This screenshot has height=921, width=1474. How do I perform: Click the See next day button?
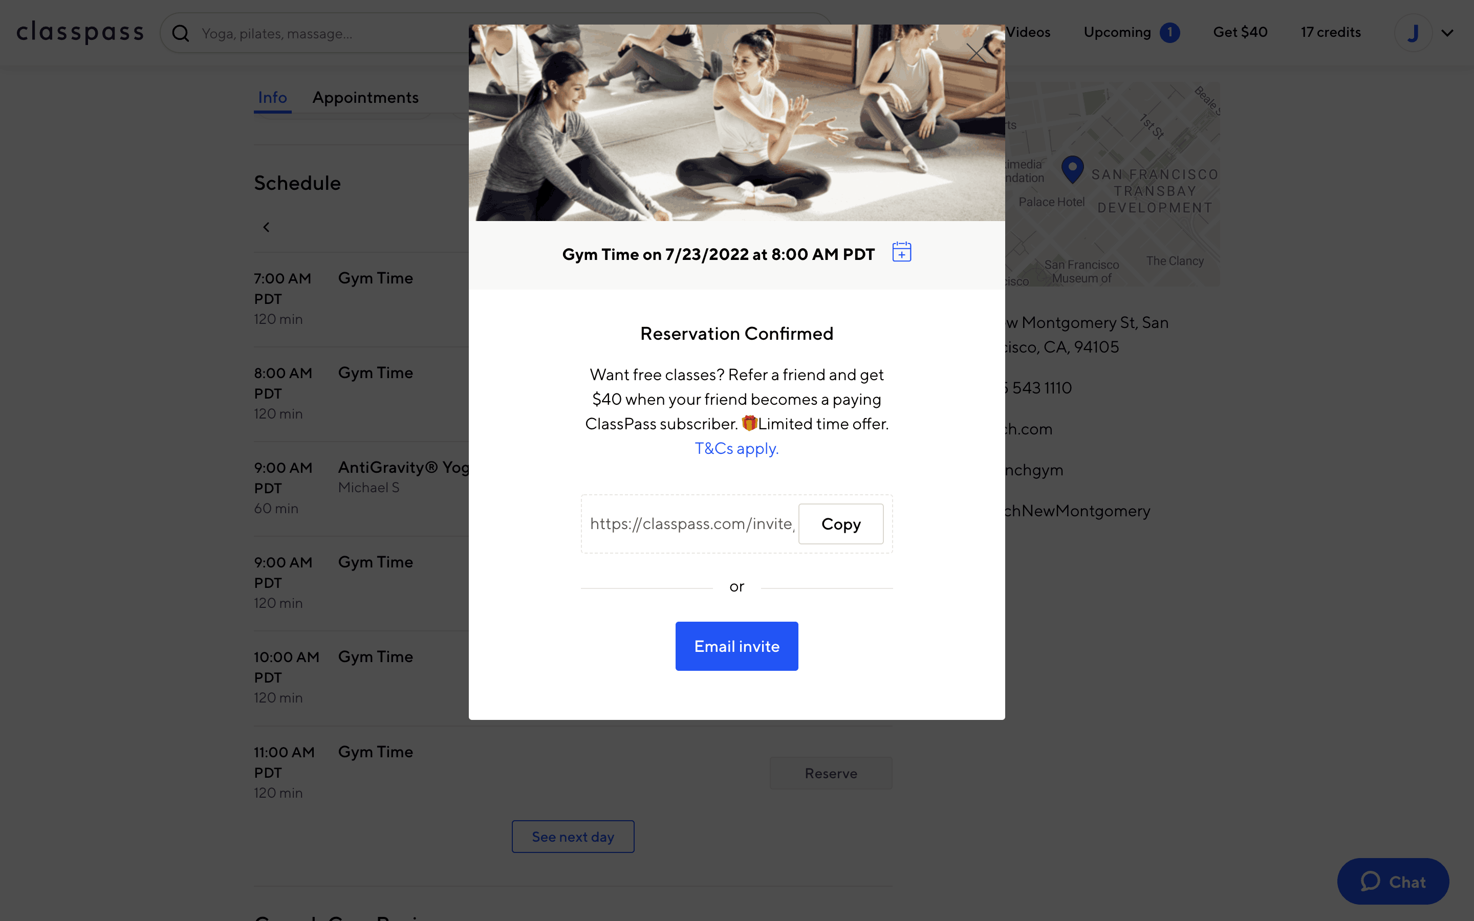pyautogui.click(x=573, y=837)
